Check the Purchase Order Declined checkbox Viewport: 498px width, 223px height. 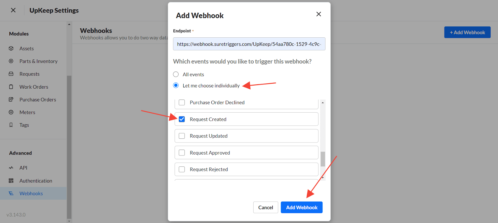[x=182, y=102]
